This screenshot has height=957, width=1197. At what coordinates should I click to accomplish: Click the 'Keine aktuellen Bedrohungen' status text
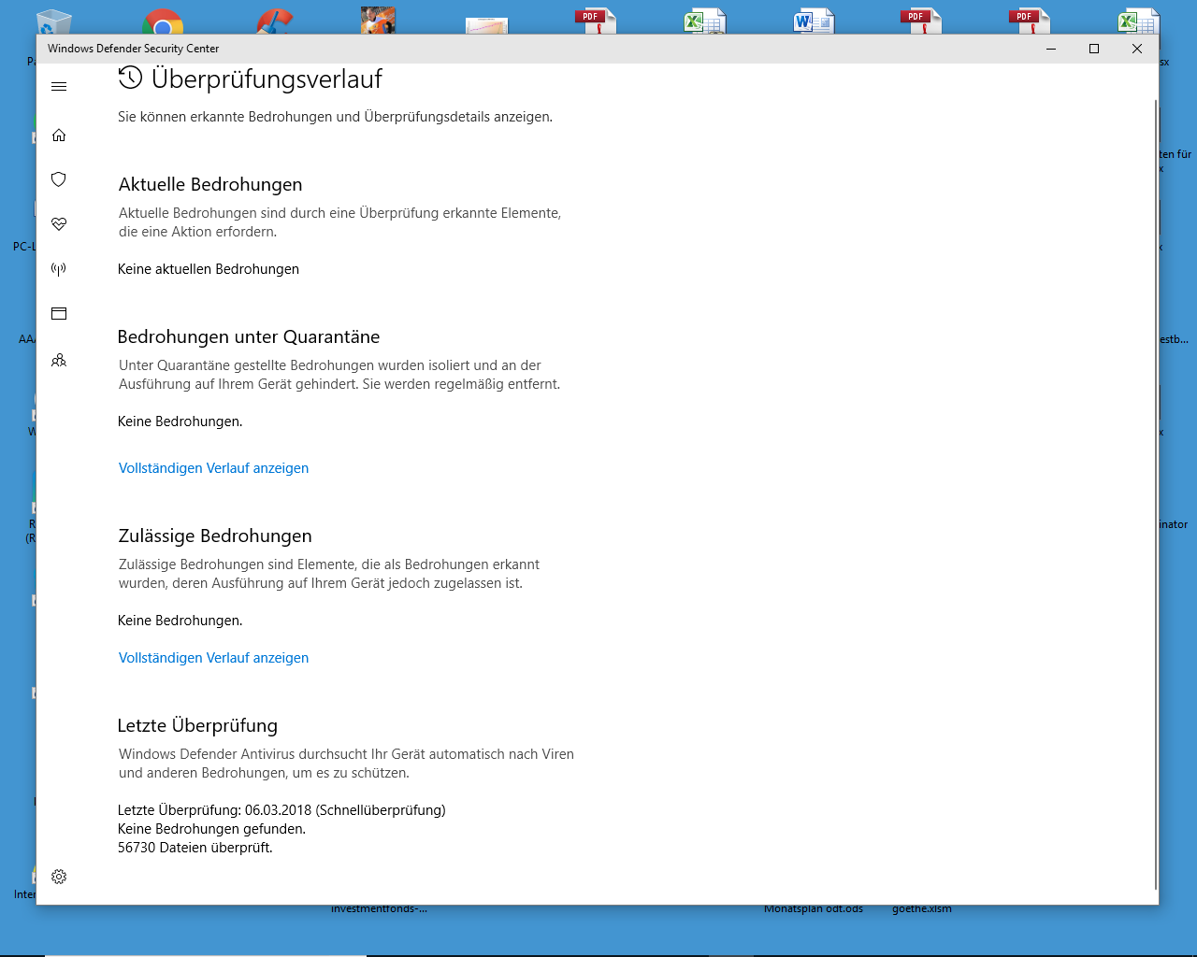pos(209,269)
